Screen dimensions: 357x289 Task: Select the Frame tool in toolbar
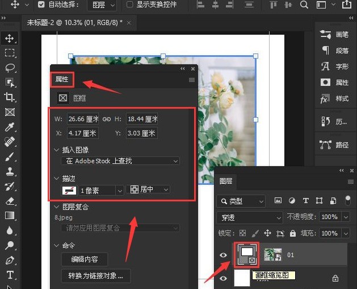(x=10, y=112)
